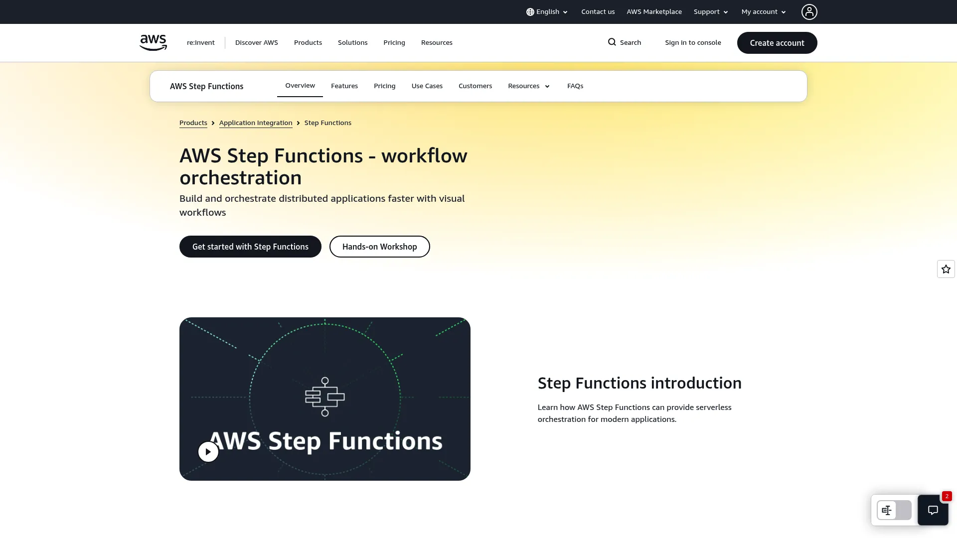Click the Step Functions video thumbnail

pos(324,399)
